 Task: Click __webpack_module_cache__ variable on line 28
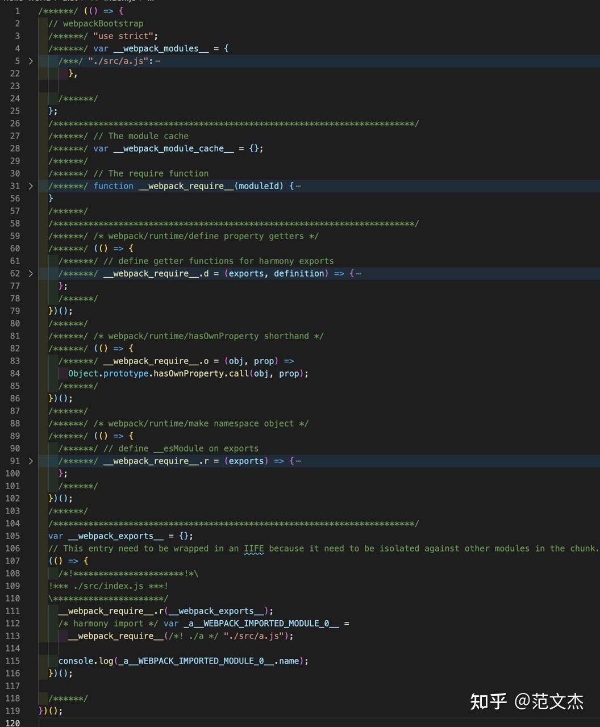pos(173,148)
